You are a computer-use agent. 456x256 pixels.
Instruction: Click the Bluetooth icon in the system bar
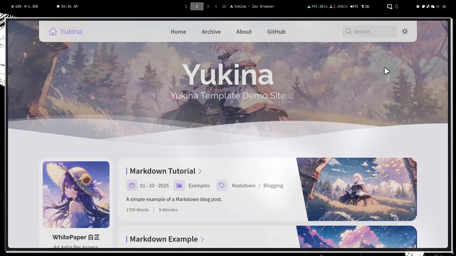tap(397, 6)
